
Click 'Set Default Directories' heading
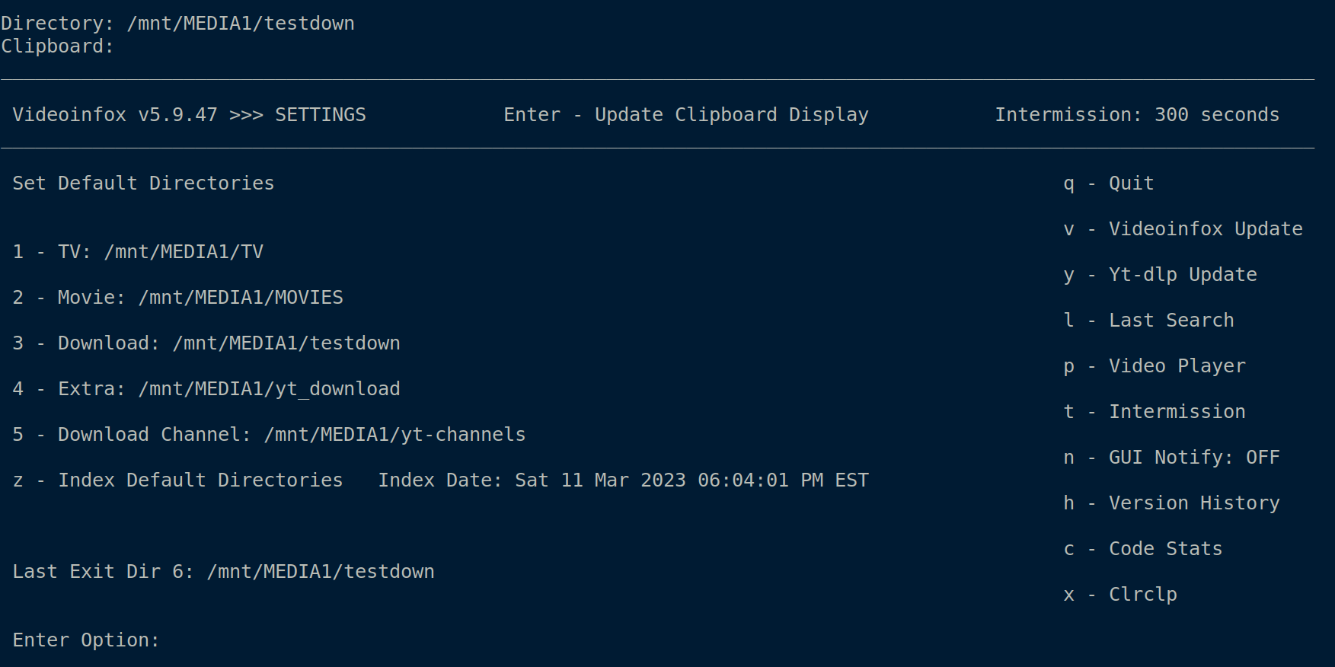tap(143, 184)
